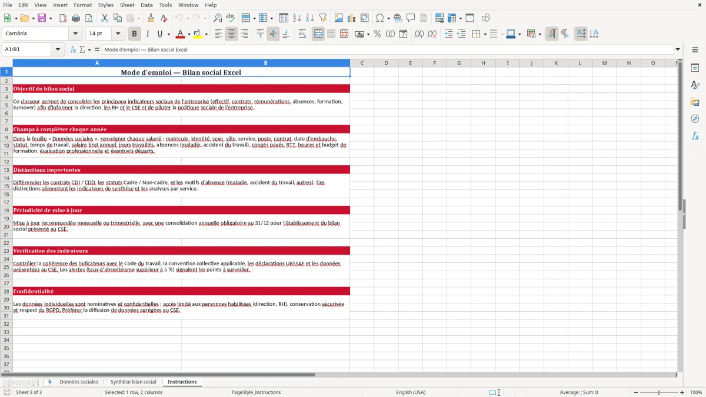706x397 pixels.
Task: Open Find and Replace
Action: [x=218, y=18]
